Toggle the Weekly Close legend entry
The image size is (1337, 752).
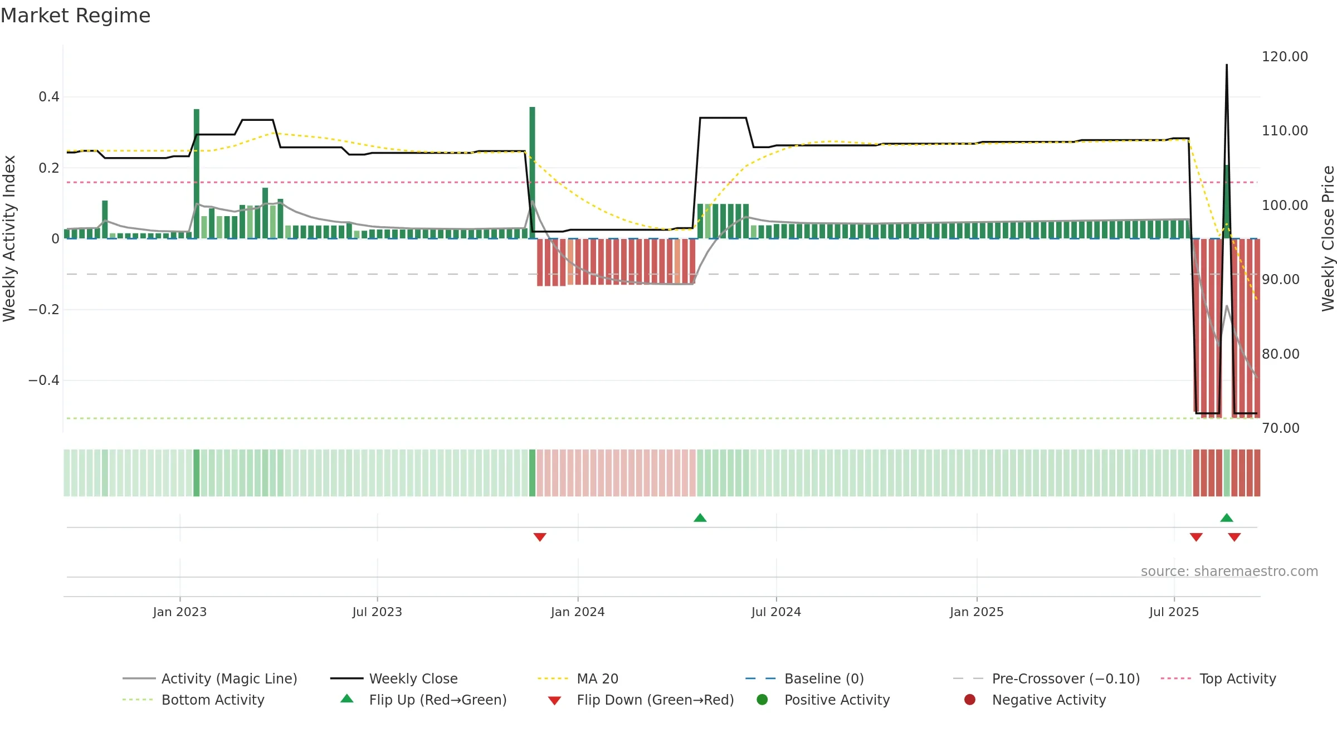click(x=394, y=678)
